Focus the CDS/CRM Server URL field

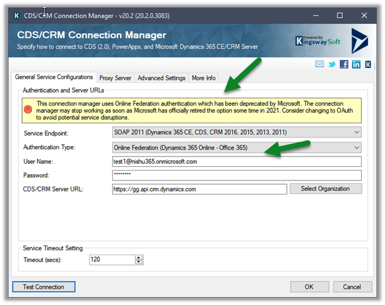[x=199, y=189]
